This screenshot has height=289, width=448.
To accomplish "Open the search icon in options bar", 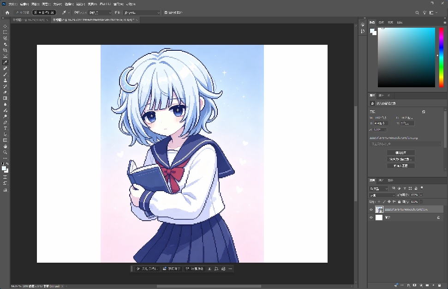I will point(417,12).
